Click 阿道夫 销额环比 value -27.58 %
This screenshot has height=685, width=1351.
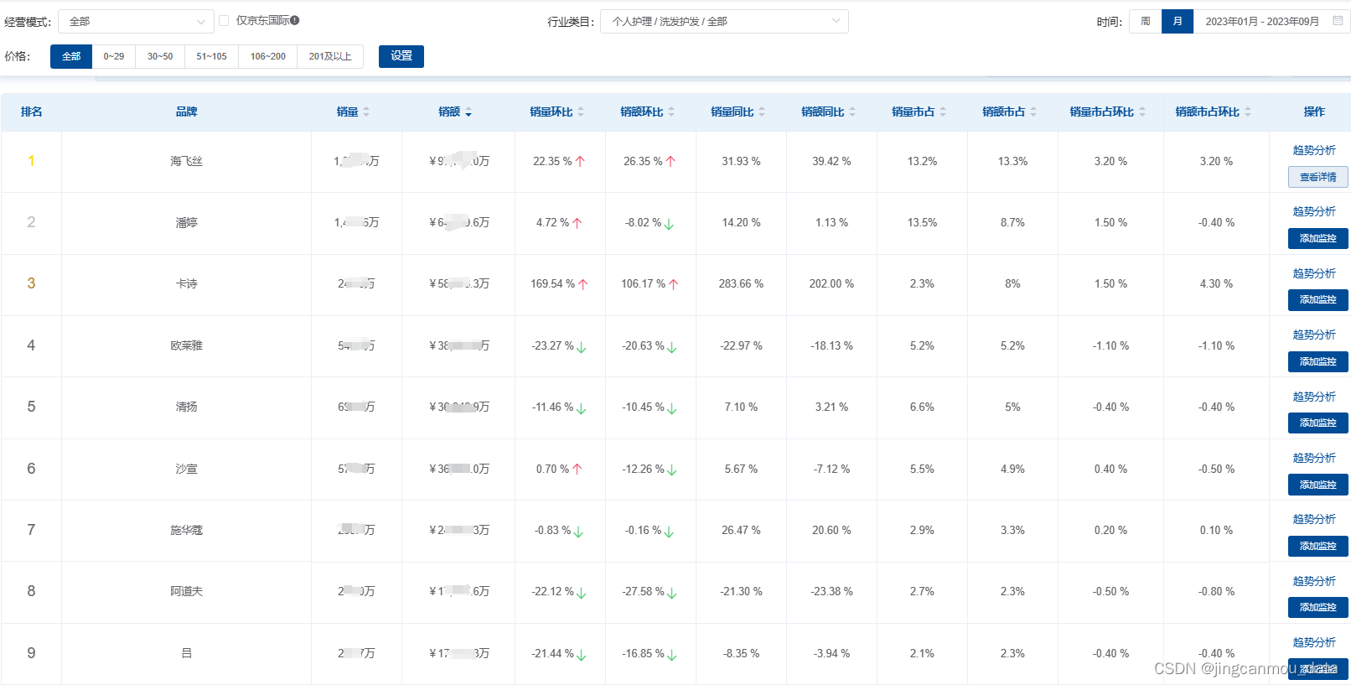(x=644, y=591)
